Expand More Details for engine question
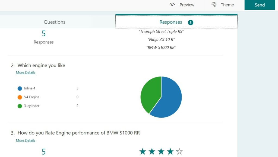 [x=26, y=72]
